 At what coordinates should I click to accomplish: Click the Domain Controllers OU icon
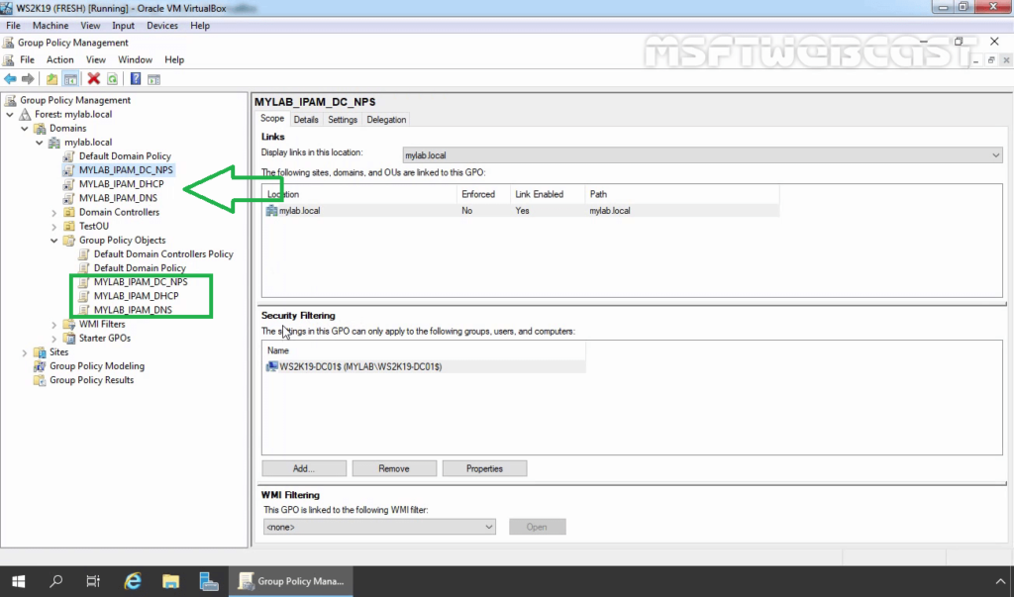[x=69, y=212]
